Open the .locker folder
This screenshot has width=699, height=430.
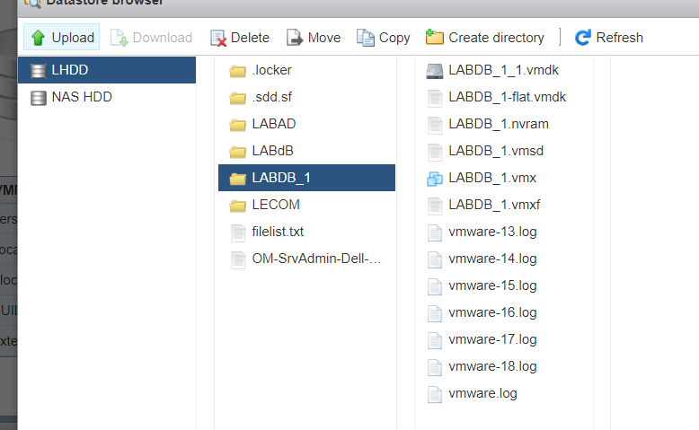[306, 70]
